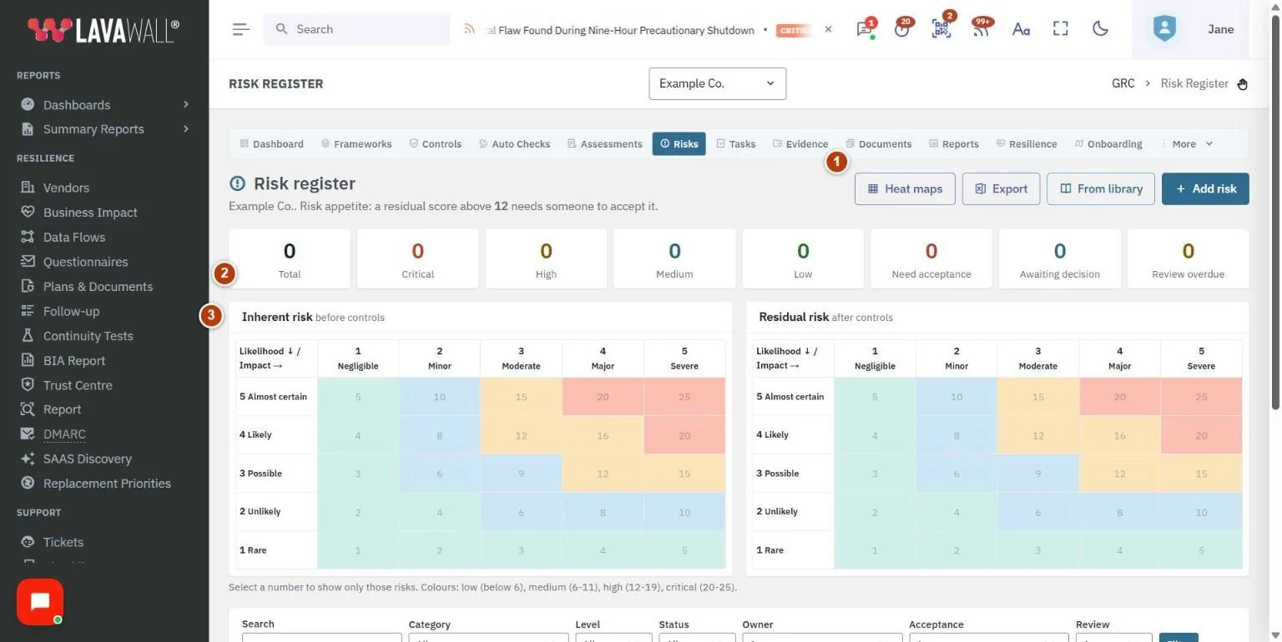Image resolution: width=1282 pixels, height=642 pixels.
Task: Open the Category filter dropdown
Action: pyautogui.click(x=488, y=638)
